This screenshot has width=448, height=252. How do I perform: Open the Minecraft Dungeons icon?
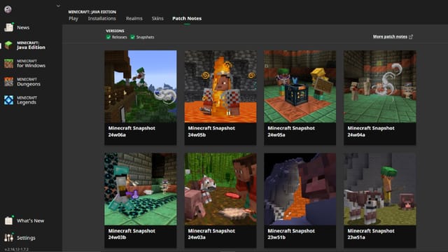[8, 82]
